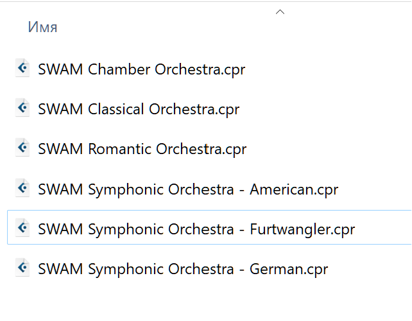
Task: Click the file icon of the American project
Action: coord(22,188)
